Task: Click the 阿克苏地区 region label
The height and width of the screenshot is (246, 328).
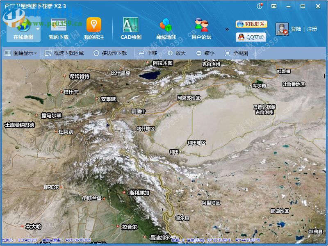Action: click(x=189, y=98)
